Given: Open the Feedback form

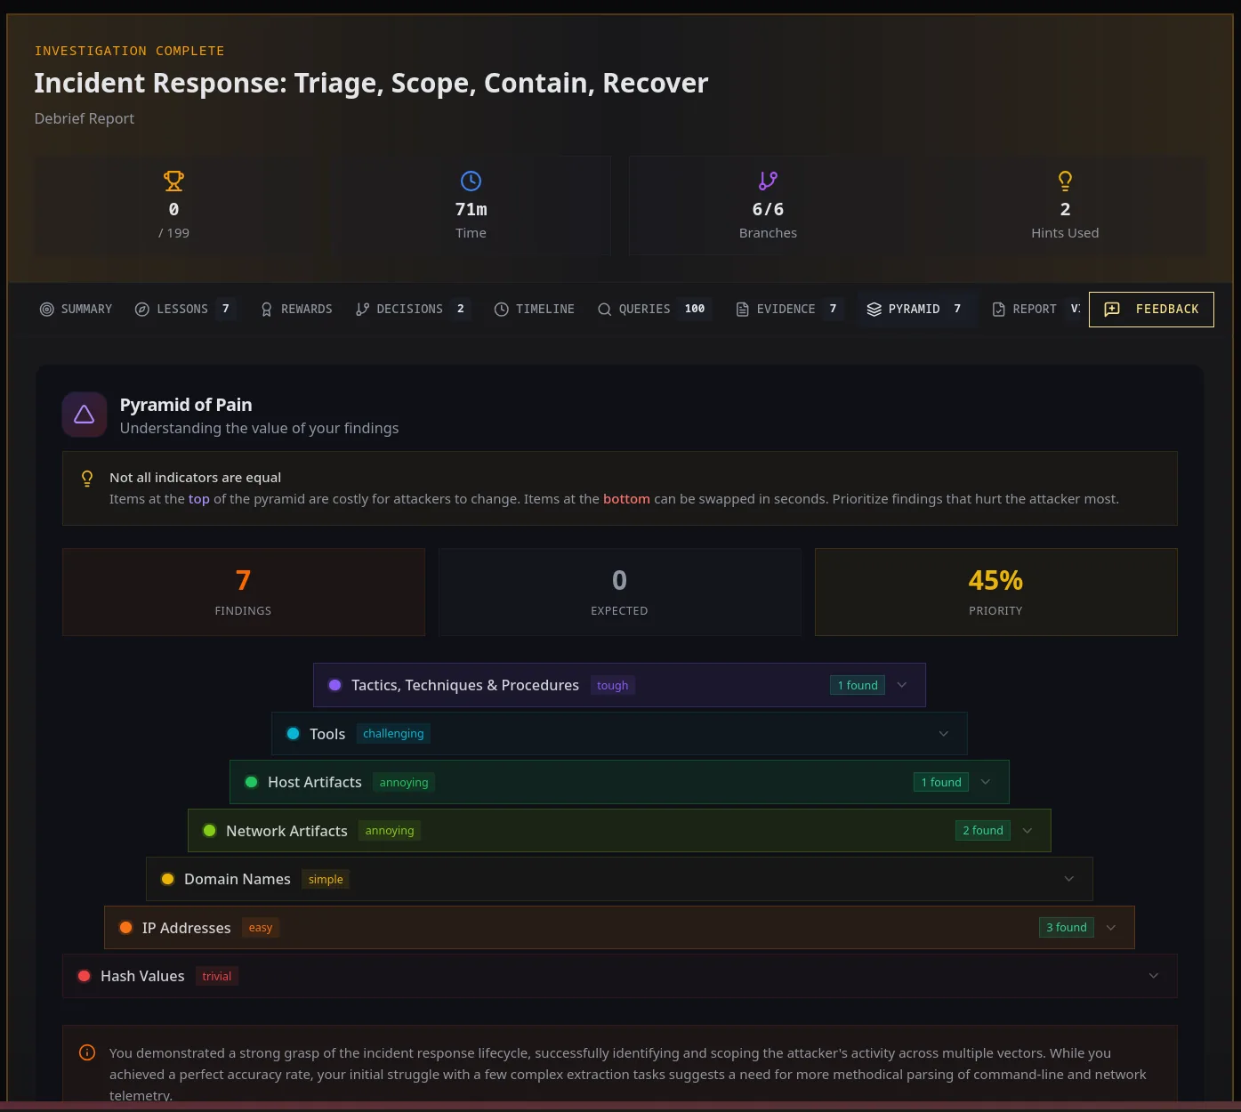Looking at the screenshot, I should point(1151,309).
